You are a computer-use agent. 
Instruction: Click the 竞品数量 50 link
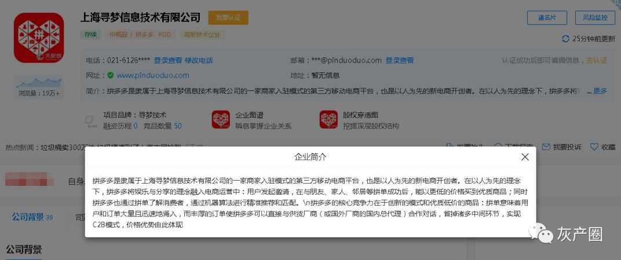tap(162, 126)
